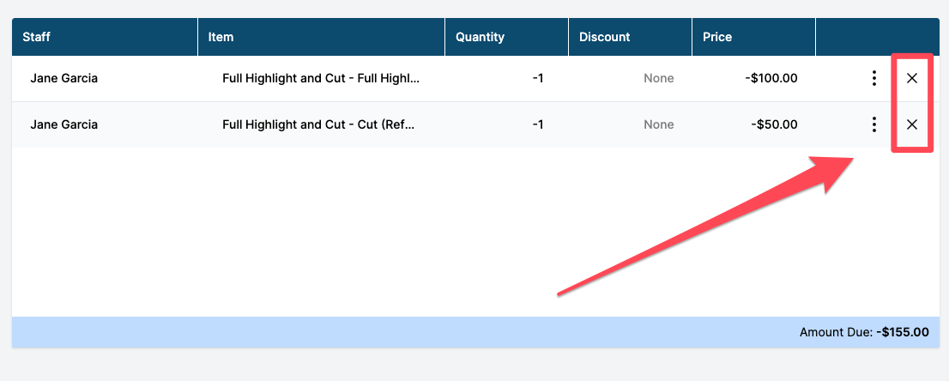The image size is (949, 381).
Task: Edit quantity -1 in the second row
Action: [x=537, y=124]
